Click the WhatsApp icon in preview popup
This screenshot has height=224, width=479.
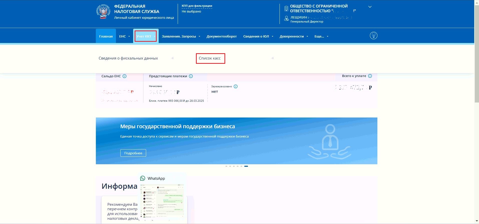[143, 178]
